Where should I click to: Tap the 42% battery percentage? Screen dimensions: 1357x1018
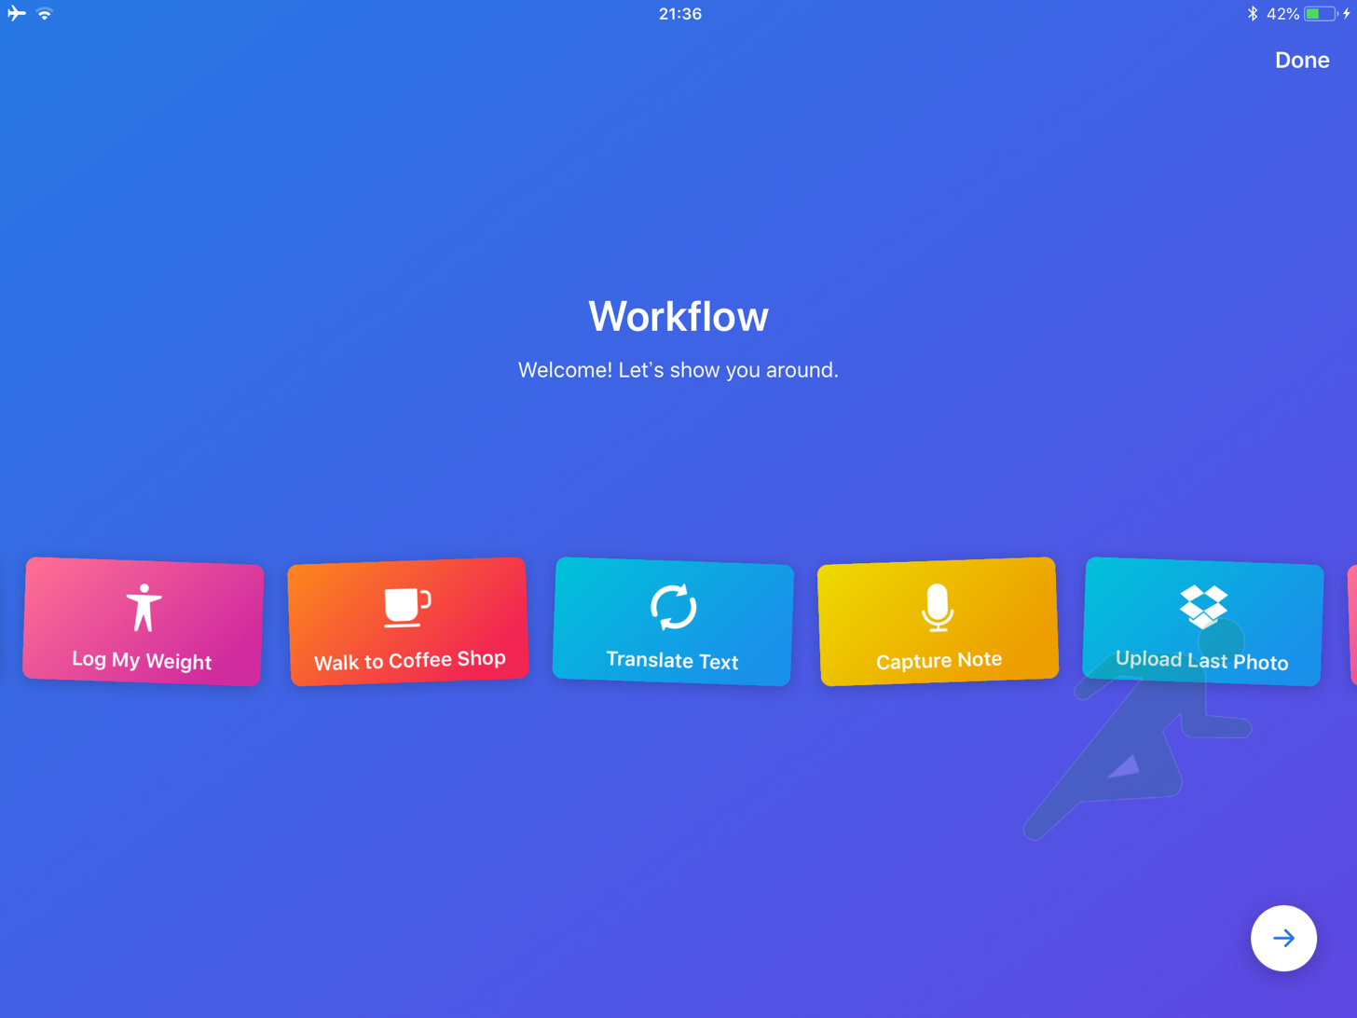click(1282, 14)
